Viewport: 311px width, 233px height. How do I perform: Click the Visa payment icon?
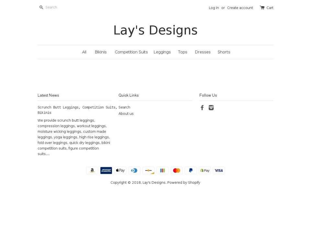[x=219, y=171]
